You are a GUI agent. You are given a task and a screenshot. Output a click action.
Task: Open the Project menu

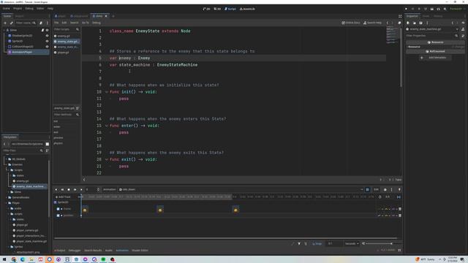click(x=18, y=9)
